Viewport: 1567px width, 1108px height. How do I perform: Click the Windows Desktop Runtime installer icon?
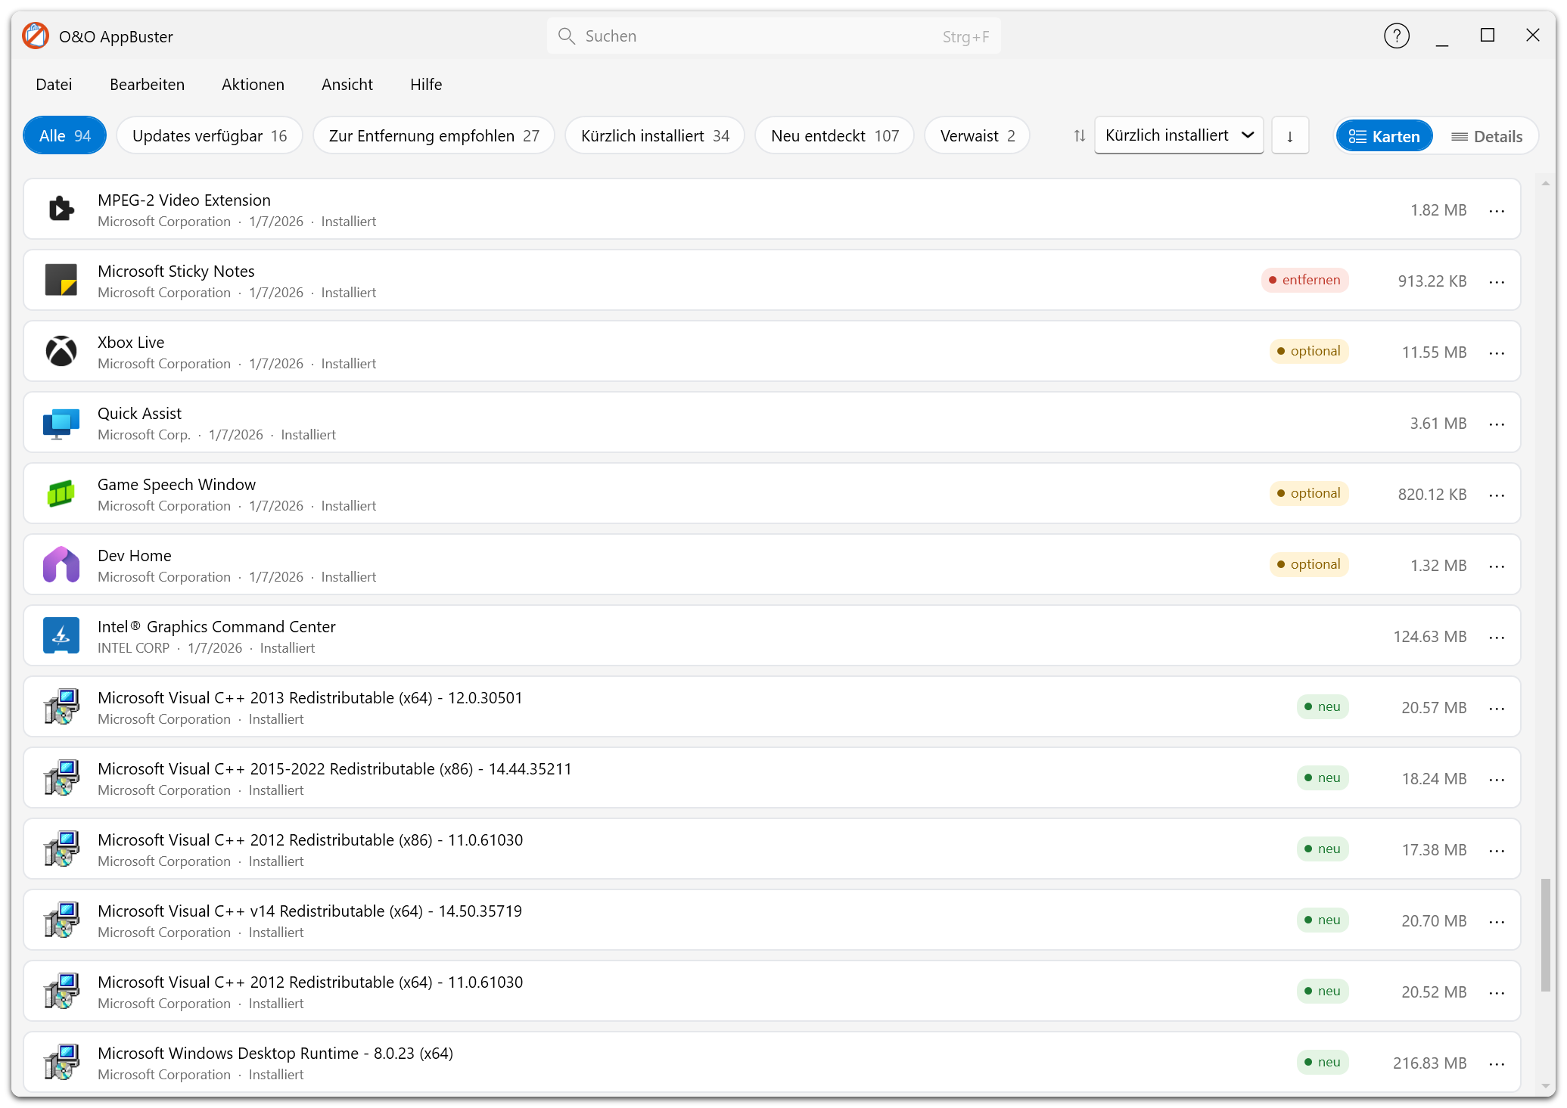[x=61, y=1062]
